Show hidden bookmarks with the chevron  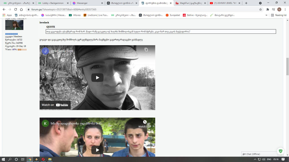(x=266, y=15)
